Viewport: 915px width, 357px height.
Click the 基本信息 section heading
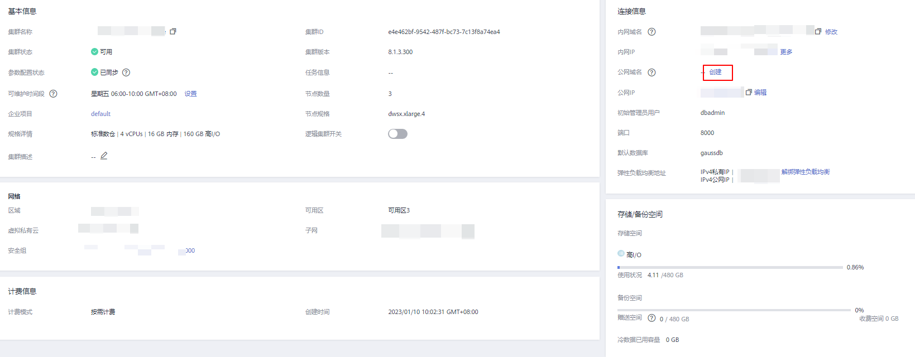(x=22, y=11)
